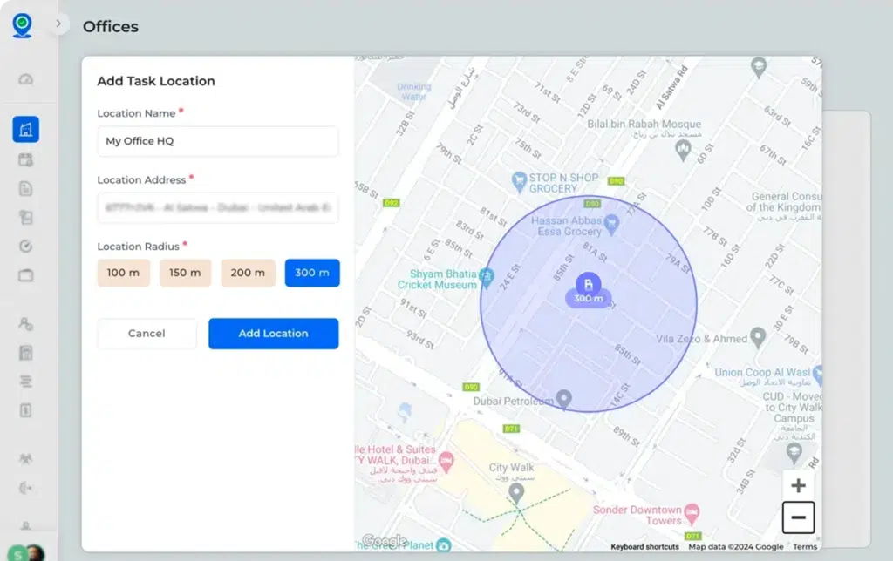This screenshot has width=893, height=561.
Task: Click the office pin marker at circle center
Action: tap(589, 283)
